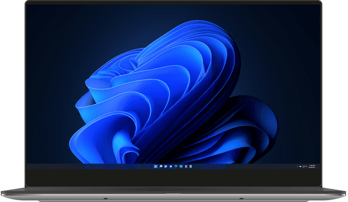Screen dimensions: 348x202
Task: Open the OneDrive cloud tray icon
Action: (x=300, y=166)
